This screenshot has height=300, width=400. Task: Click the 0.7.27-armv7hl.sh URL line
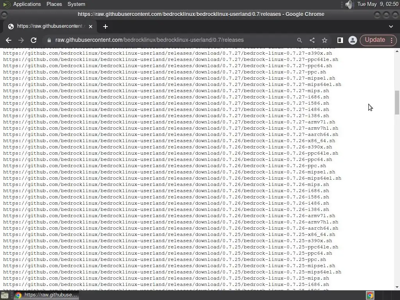[x=171, y=128]
